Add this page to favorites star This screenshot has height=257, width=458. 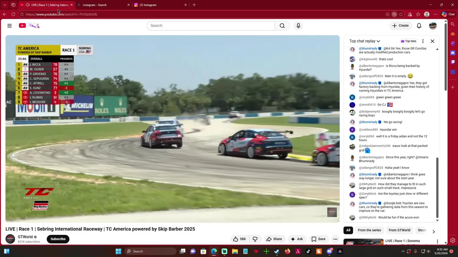tap(401, 14)
